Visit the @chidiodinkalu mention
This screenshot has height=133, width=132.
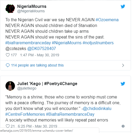(97, 109)
